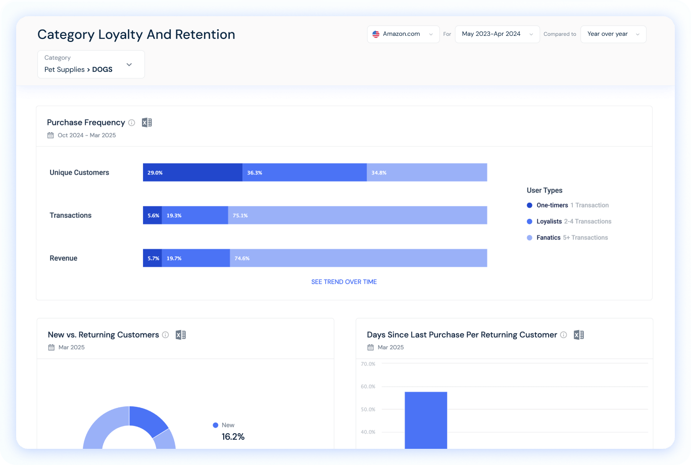Click the SEE TREND OVER TIME link

coord(344,282)
